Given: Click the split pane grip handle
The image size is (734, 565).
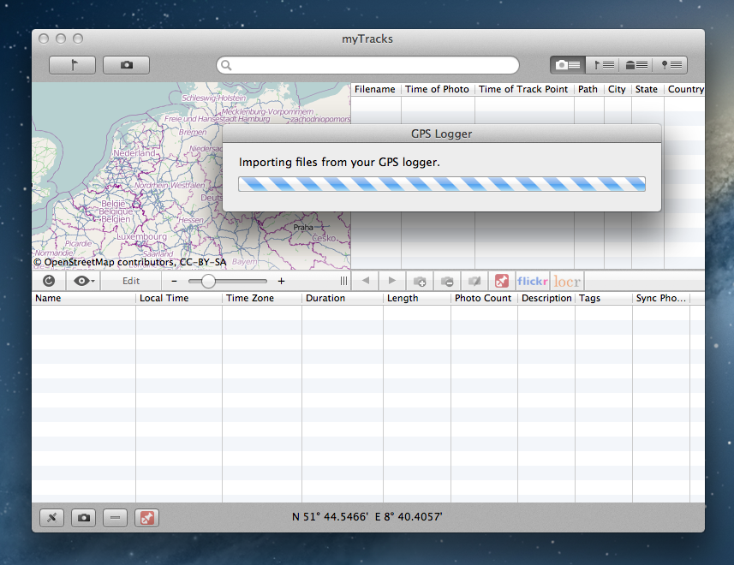Looking at the screenshot, I should pyautogui.click(x=343, y=281).
